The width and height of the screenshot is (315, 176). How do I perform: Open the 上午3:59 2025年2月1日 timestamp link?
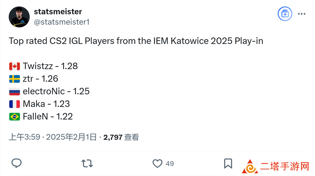[x=53, y=137]
